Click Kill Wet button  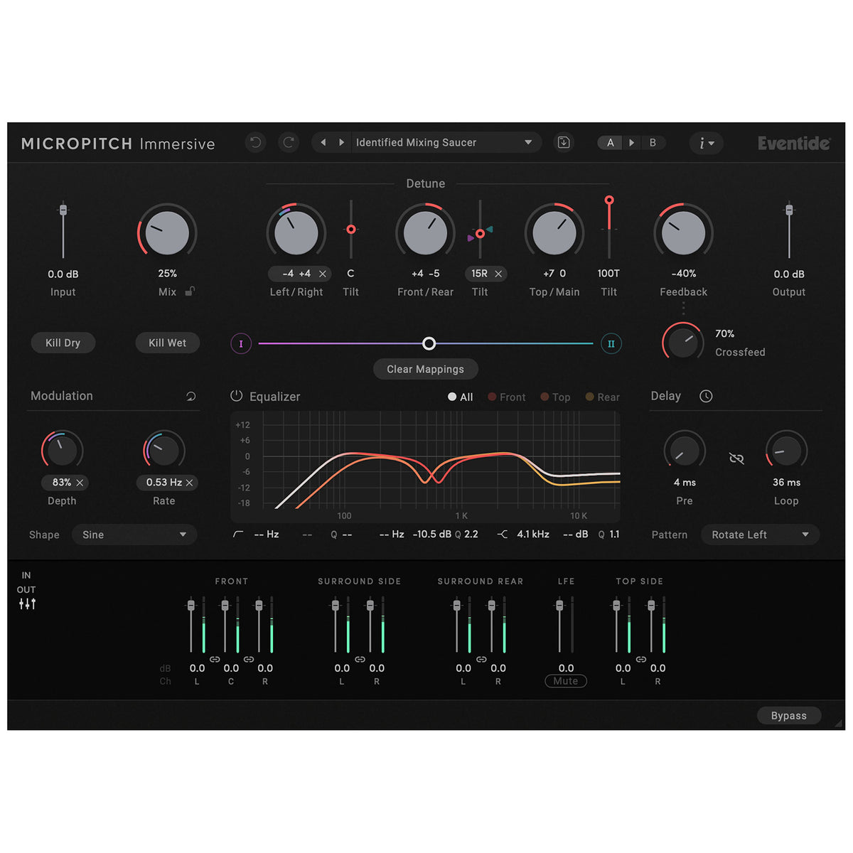point(167,343)
